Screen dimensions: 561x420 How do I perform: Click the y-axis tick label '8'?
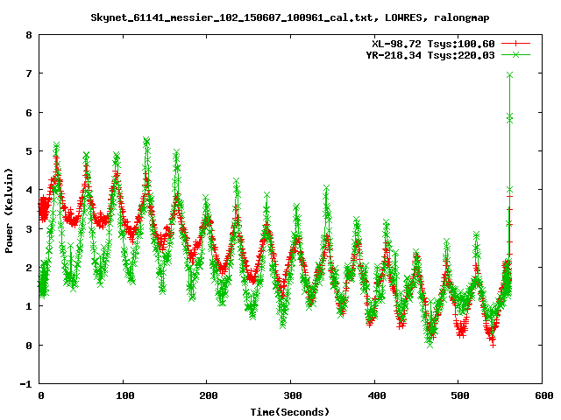29,35
